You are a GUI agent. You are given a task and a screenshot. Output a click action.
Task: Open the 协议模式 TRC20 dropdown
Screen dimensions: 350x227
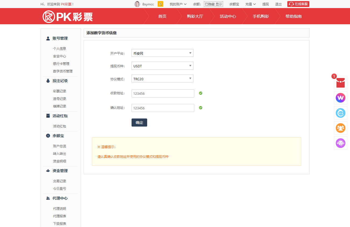pos(162,79)
